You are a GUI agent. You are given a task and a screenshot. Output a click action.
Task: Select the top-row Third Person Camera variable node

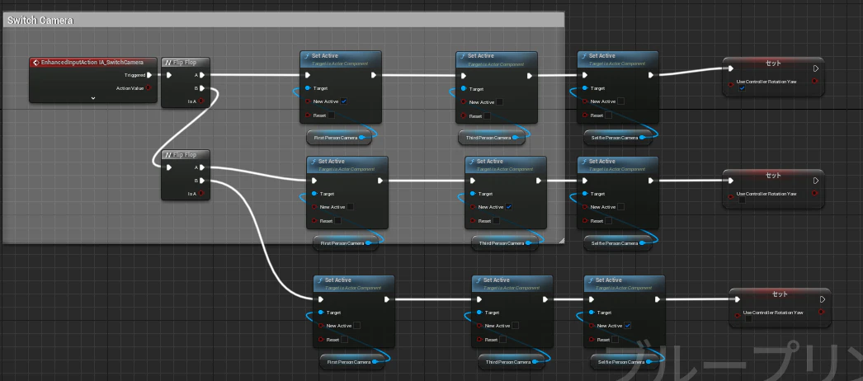(492, 138)
